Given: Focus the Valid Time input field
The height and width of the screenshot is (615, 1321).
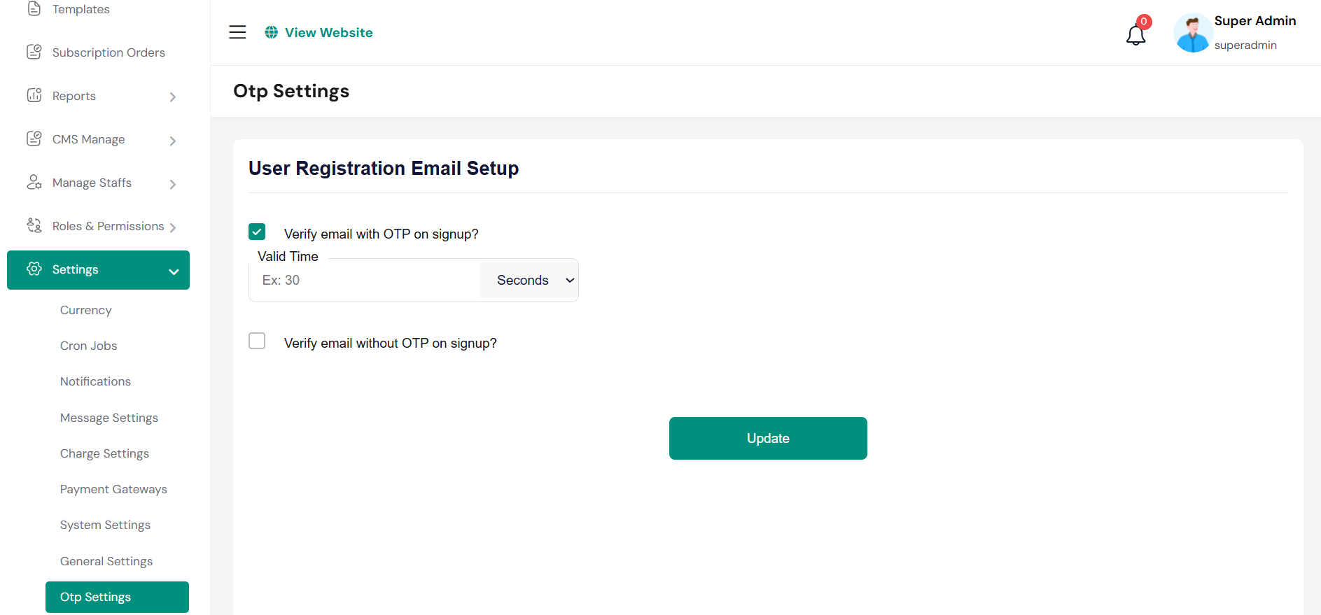Looking at the screenshot, I should coord(364,280).
